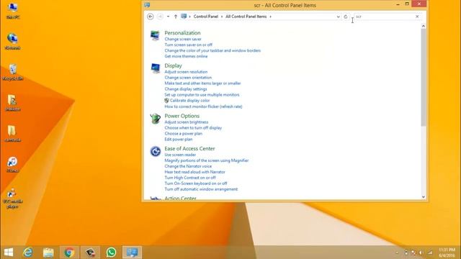Open recent locations dropdown arrow

tap(168, 17)
